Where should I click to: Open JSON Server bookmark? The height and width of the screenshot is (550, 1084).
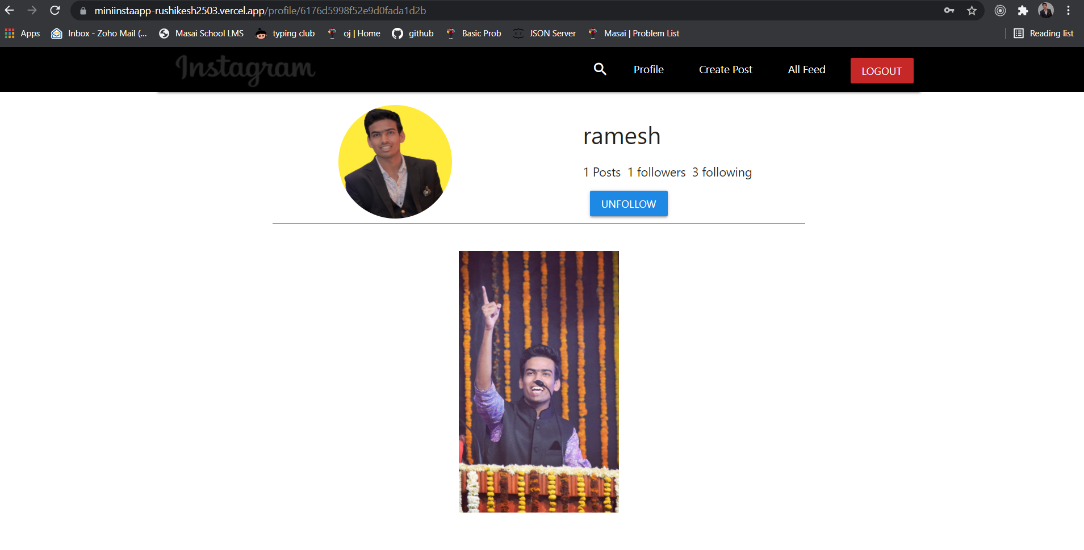545,33
